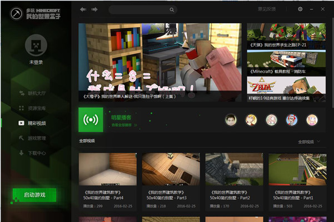Click the 全部视频 section heading on the left
Screen dimensions: 334x222
point(87,141)
